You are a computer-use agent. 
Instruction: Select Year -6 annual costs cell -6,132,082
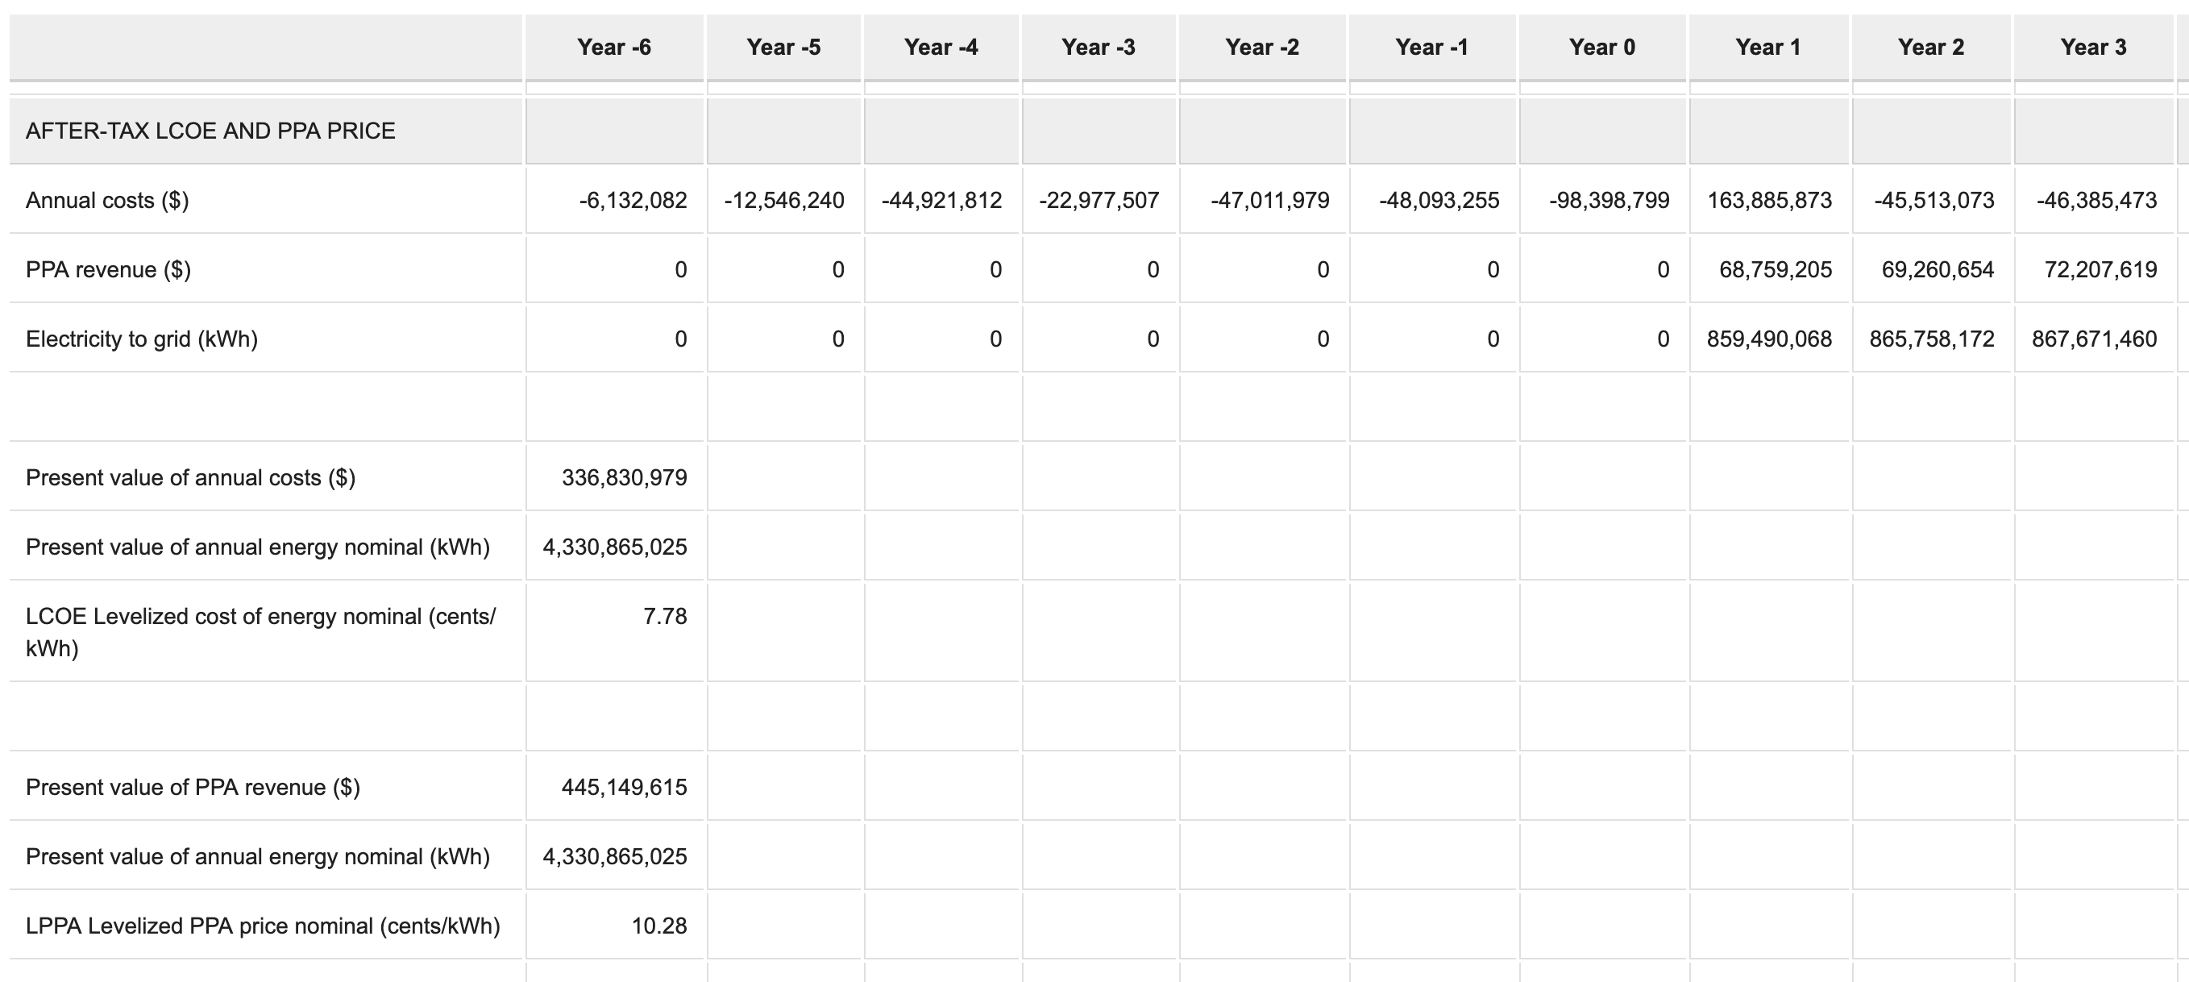[x=633, y=201]
